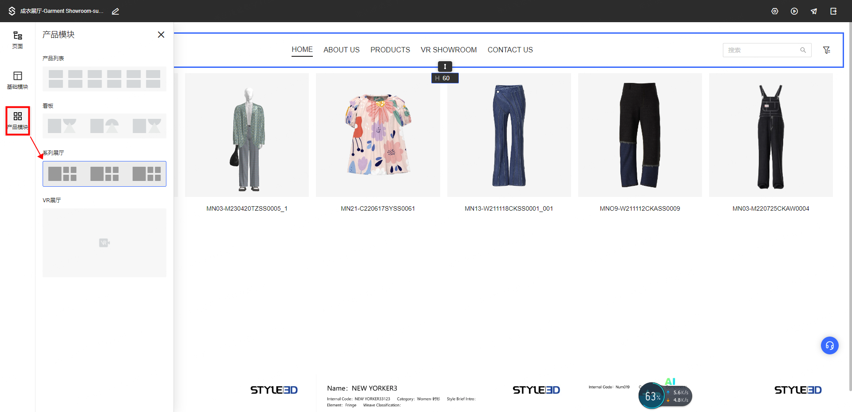The height and width of the screenshot is (412, 852).
Task: Edit showroom title with pencil icon
Action: [115, 11]
